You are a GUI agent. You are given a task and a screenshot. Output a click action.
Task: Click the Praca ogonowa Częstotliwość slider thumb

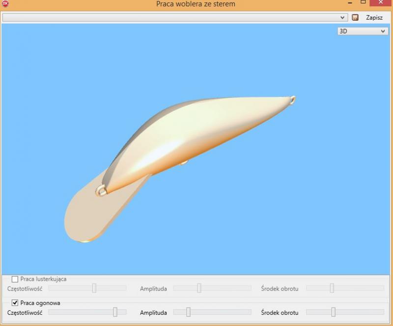click(x=115, y=312)
